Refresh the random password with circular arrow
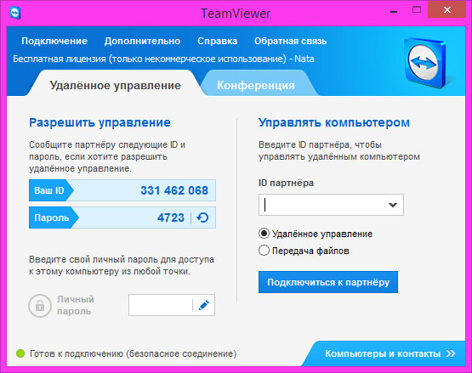 [202, 218]
